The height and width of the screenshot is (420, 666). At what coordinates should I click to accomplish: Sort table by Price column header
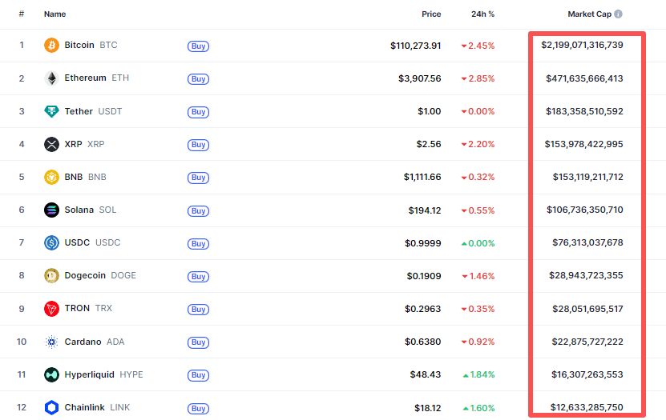[x=431, y=14]
